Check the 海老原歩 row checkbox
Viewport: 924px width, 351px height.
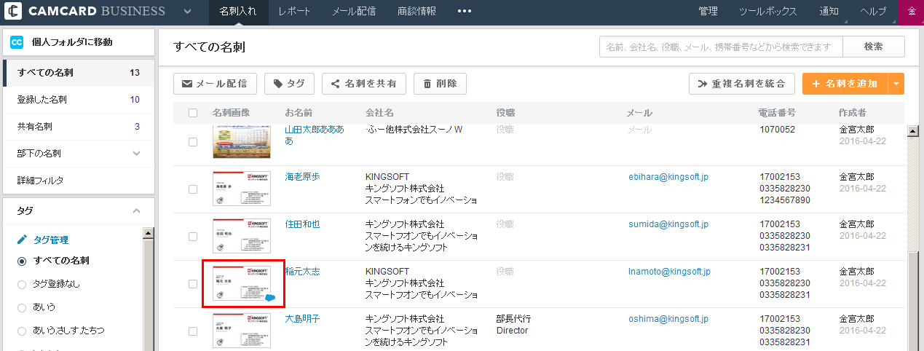click(193, 189)
